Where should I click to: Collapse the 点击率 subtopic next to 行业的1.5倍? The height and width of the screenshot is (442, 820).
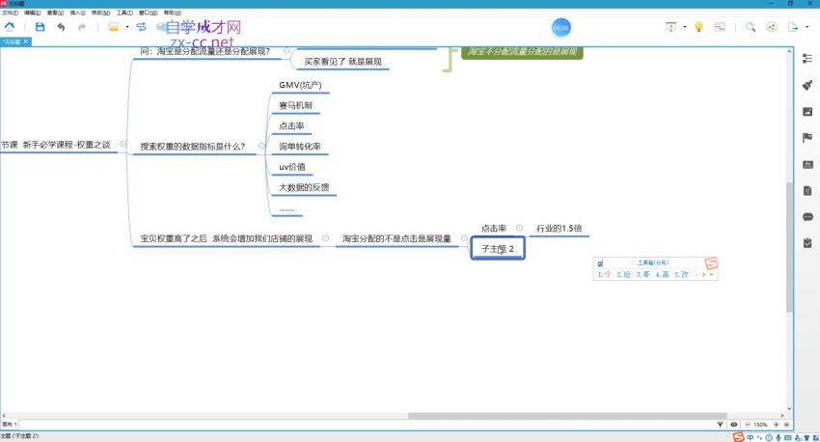(x=519, y=228)
